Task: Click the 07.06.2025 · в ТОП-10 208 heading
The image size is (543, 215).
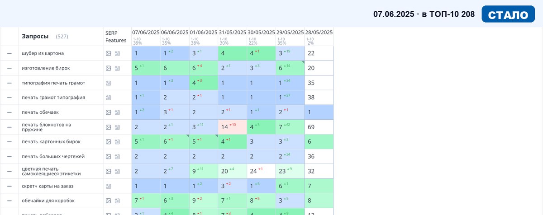Action: (x=424, y=14)
